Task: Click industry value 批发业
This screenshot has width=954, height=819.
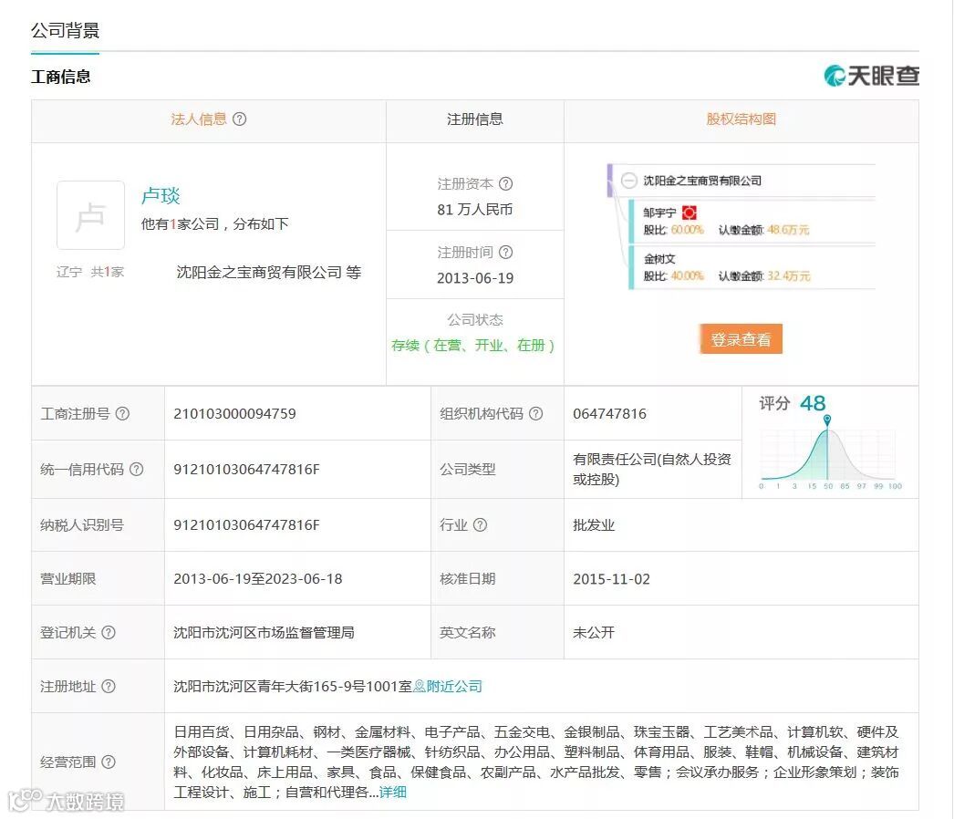Action: click(594, 525)
